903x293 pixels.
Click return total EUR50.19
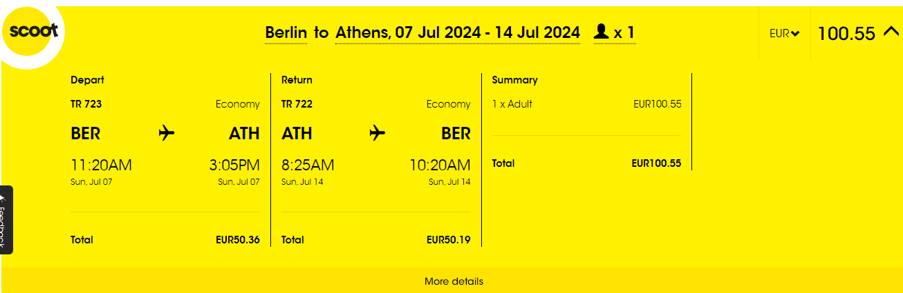(449, 240)
